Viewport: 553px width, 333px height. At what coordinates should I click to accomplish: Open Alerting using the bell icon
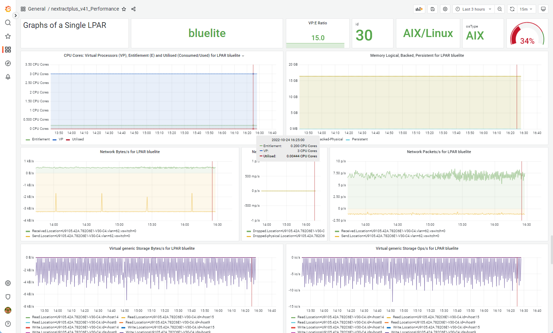(x=8, y=77)
